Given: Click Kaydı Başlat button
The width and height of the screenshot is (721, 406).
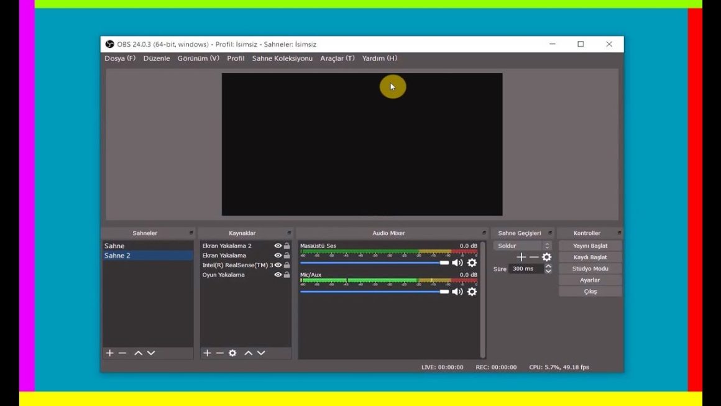Looking at the screenshot, I should click(x=590, y=257).
